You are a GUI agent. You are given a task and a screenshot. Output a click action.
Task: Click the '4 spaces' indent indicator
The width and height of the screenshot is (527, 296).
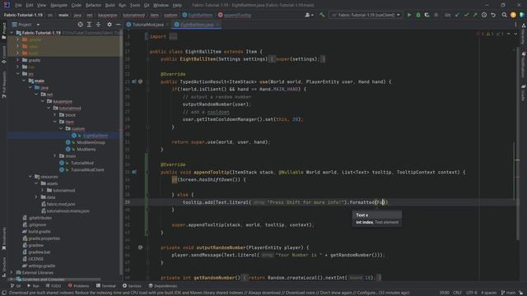tap(488, 293)
